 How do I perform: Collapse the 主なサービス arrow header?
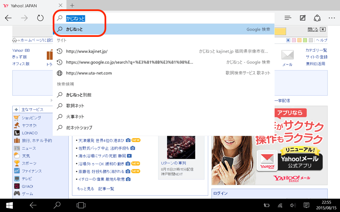coord(16,109)
